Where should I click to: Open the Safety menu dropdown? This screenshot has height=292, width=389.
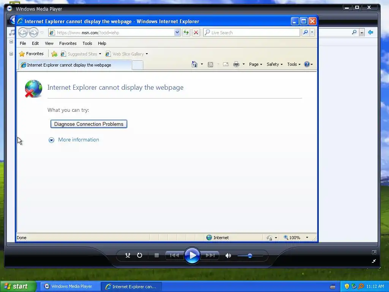pyautogui.click(x=274, y=64)
